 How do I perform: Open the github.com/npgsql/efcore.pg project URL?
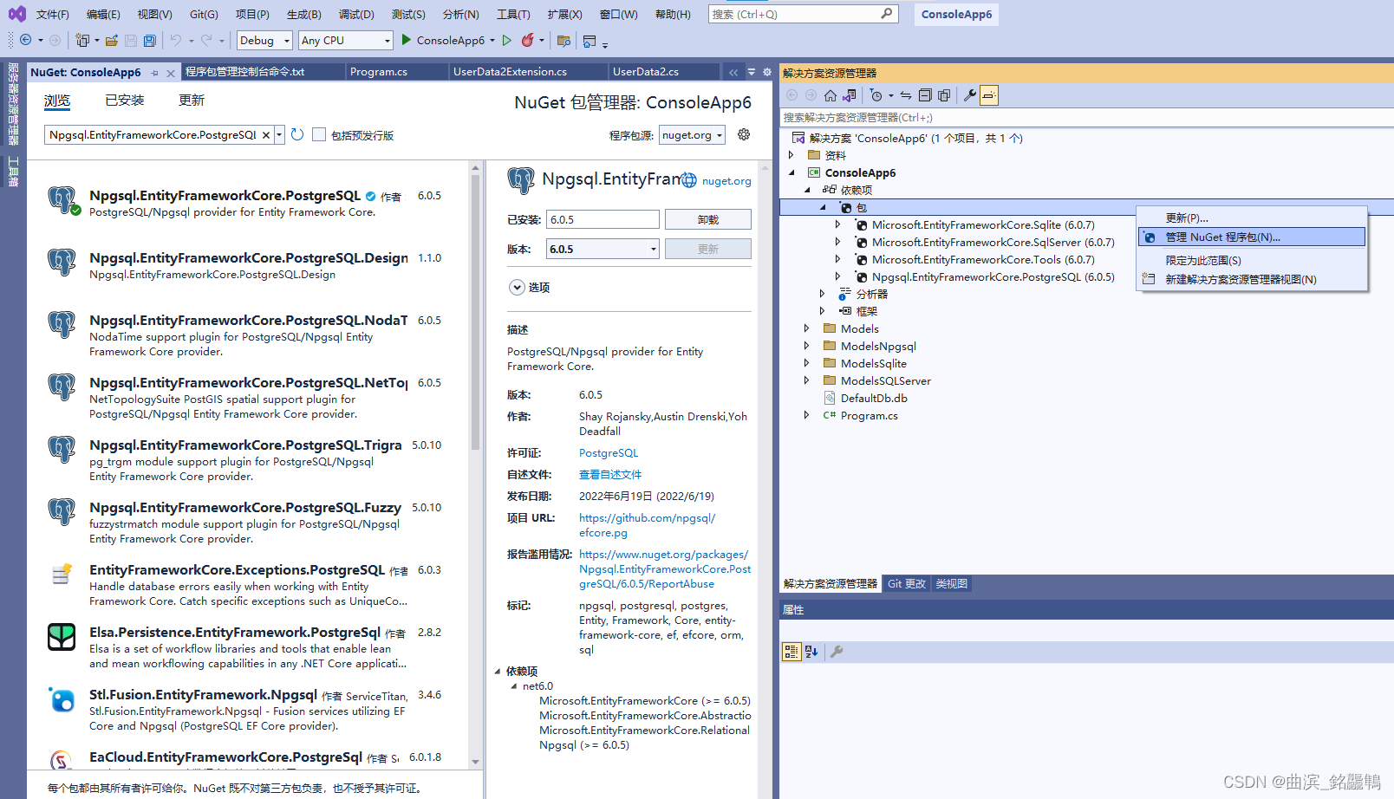(x=648, y=525)
